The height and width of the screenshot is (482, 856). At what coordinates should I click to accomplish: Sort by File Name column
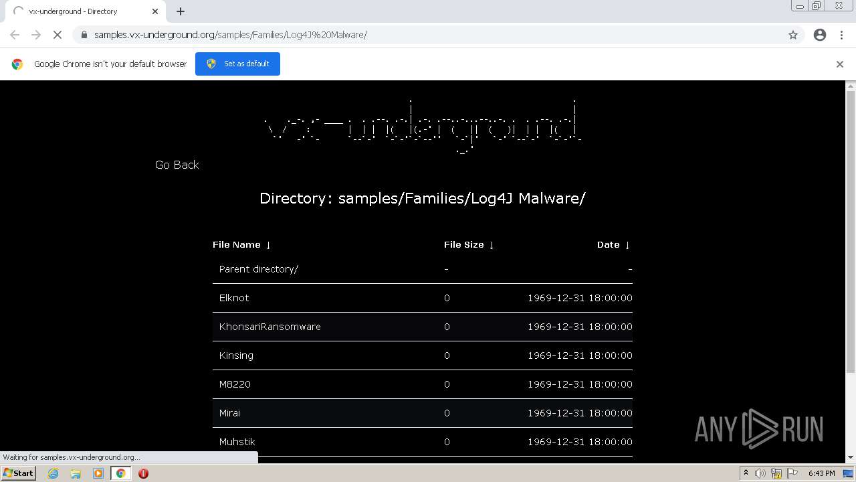point(241,245)
